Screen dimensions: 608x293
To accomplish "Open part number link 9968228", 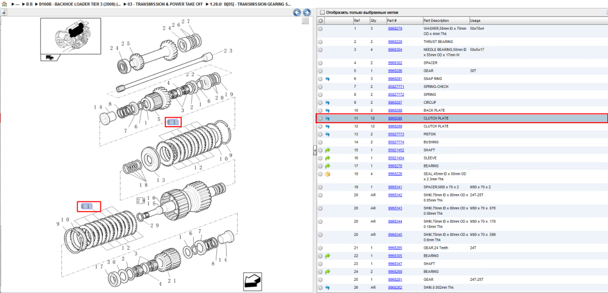I will [395, 41].
